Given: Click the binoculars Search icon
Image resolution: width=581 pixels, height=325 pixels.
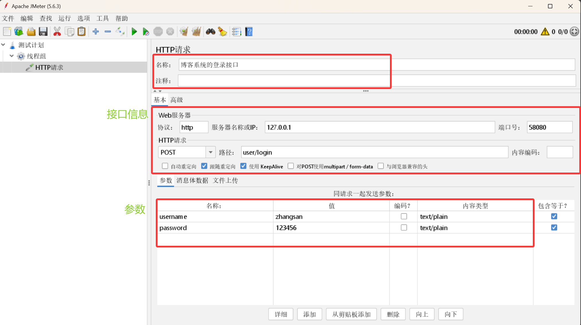Looking at the screenshot, I should (x=210, y=32).
